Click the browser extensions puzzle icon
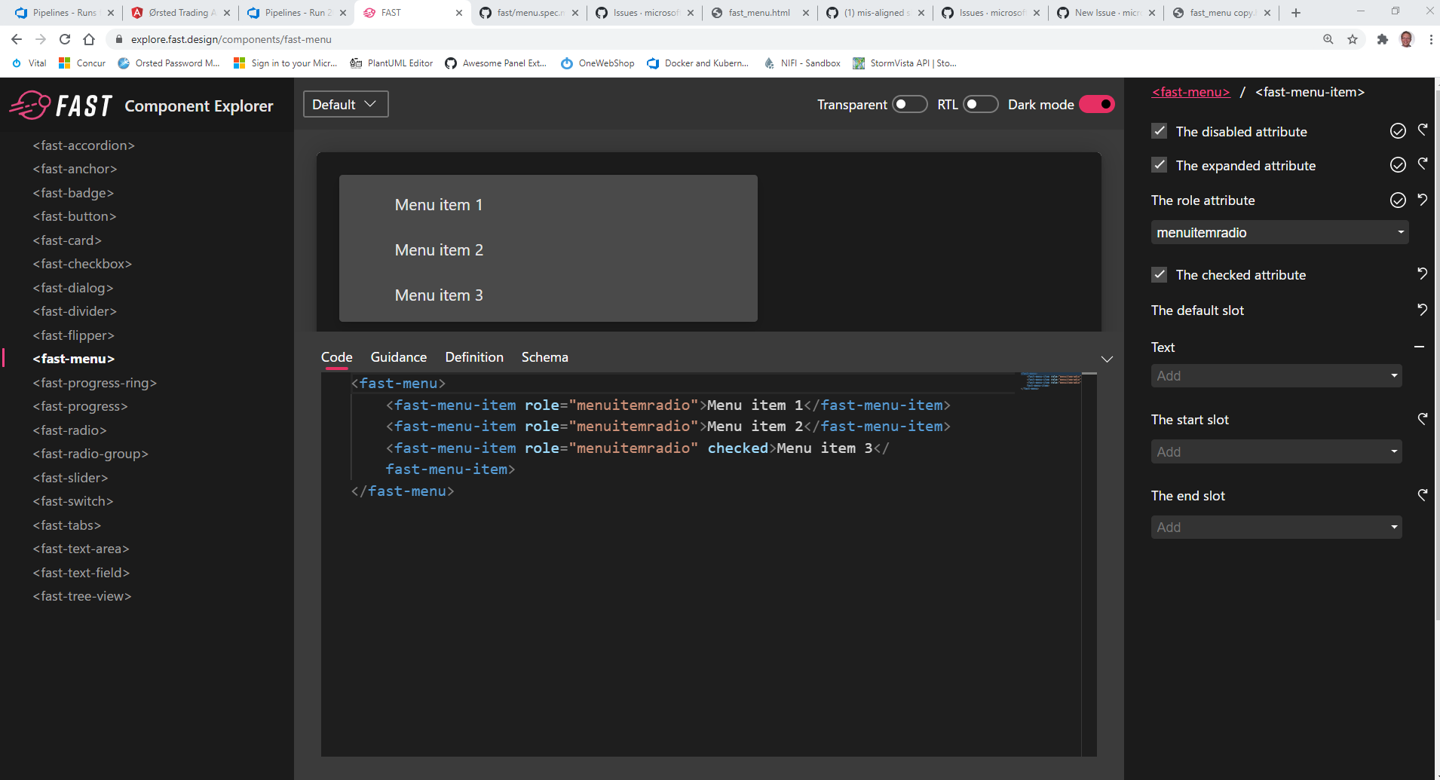This screenshot has width=1440, height=780. coord(1383,39)
